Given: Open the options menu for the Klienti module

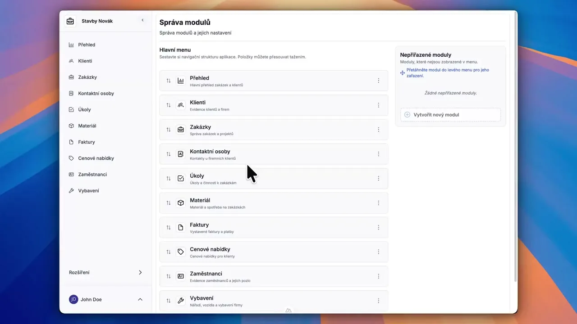Looking at the screenshot, I should pyautogui.click(x=378, y=105).
